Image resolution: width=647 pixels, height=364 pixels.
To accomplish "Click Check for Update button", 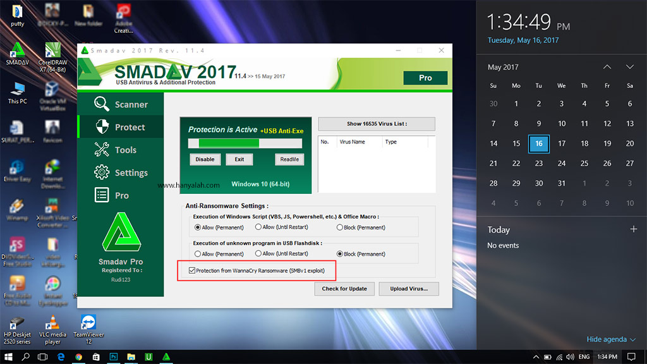I will pyautogui.click(x=344, y=288).
